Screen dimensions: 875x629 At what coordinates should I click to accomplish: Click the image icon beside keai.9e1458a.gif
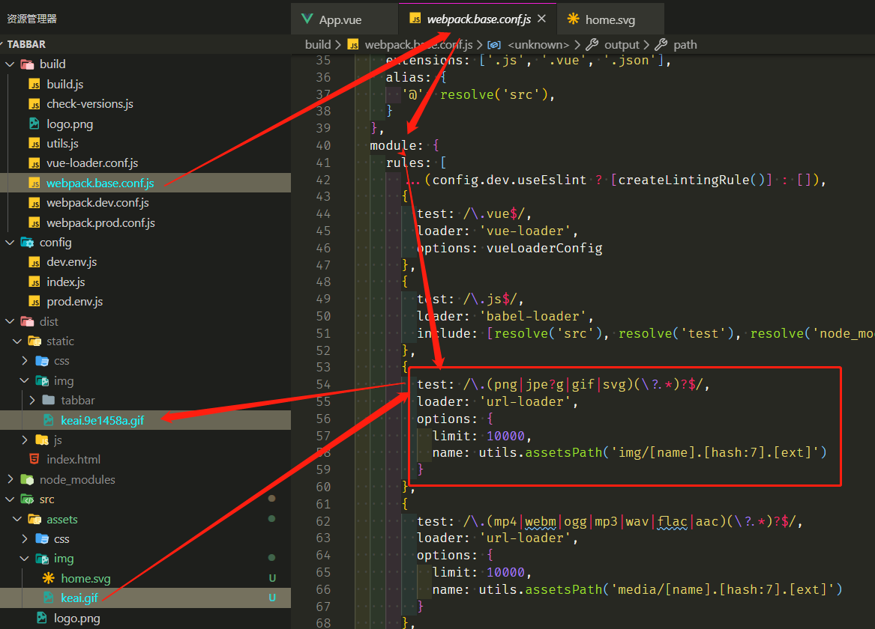[49, 420]
